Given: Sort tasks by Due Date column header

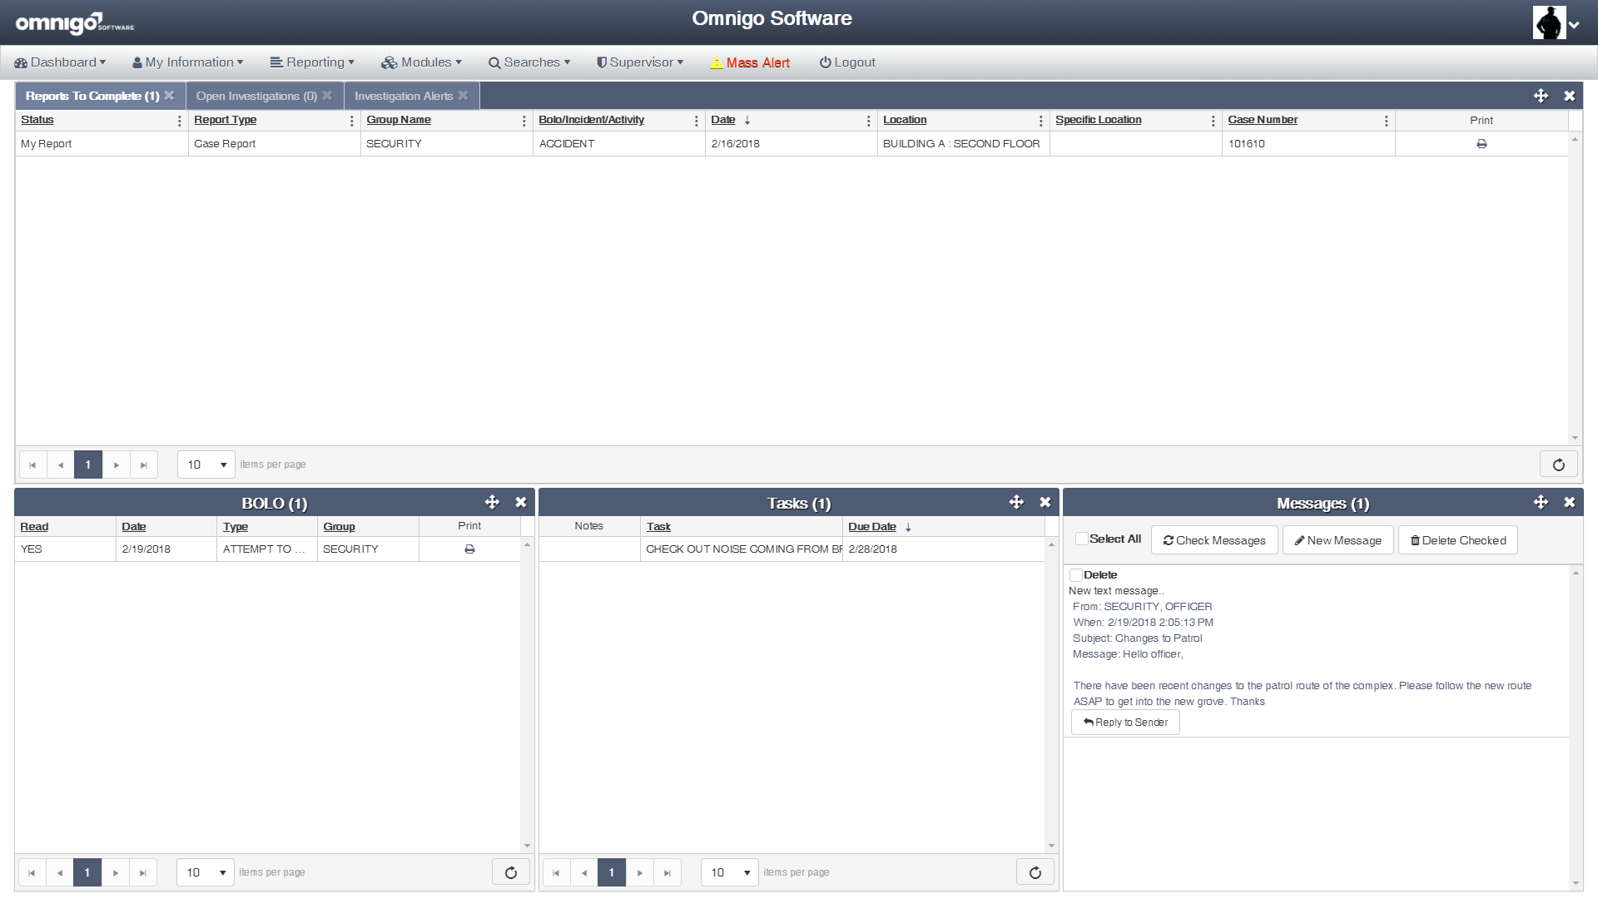Looking at the screenshot, I should point(871,527).
